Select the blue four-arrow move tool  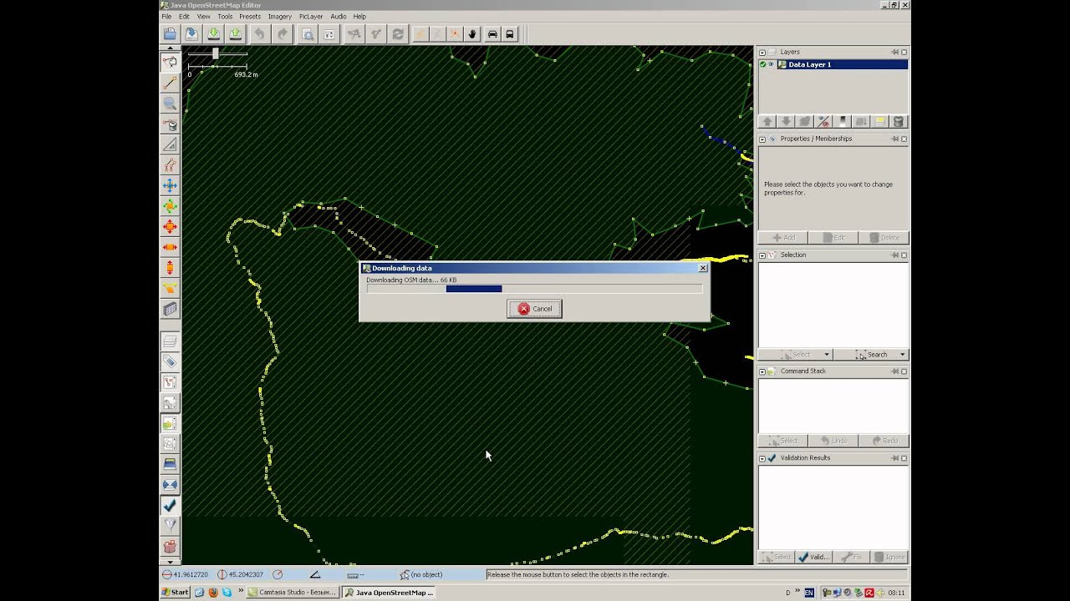(170, 185)
